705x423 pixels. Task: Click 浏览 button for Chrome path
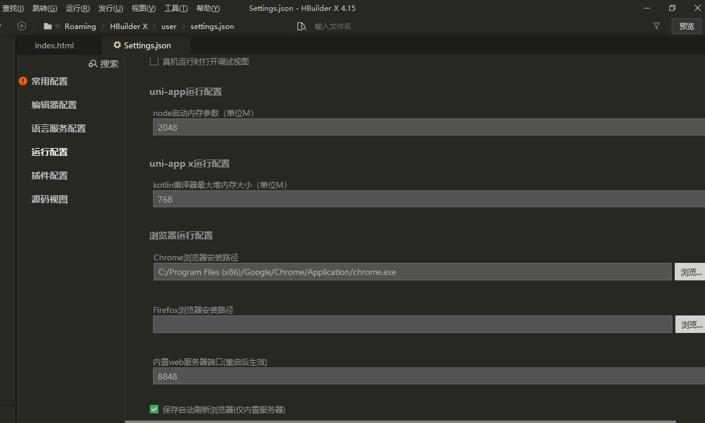click(x=690, y=272)
